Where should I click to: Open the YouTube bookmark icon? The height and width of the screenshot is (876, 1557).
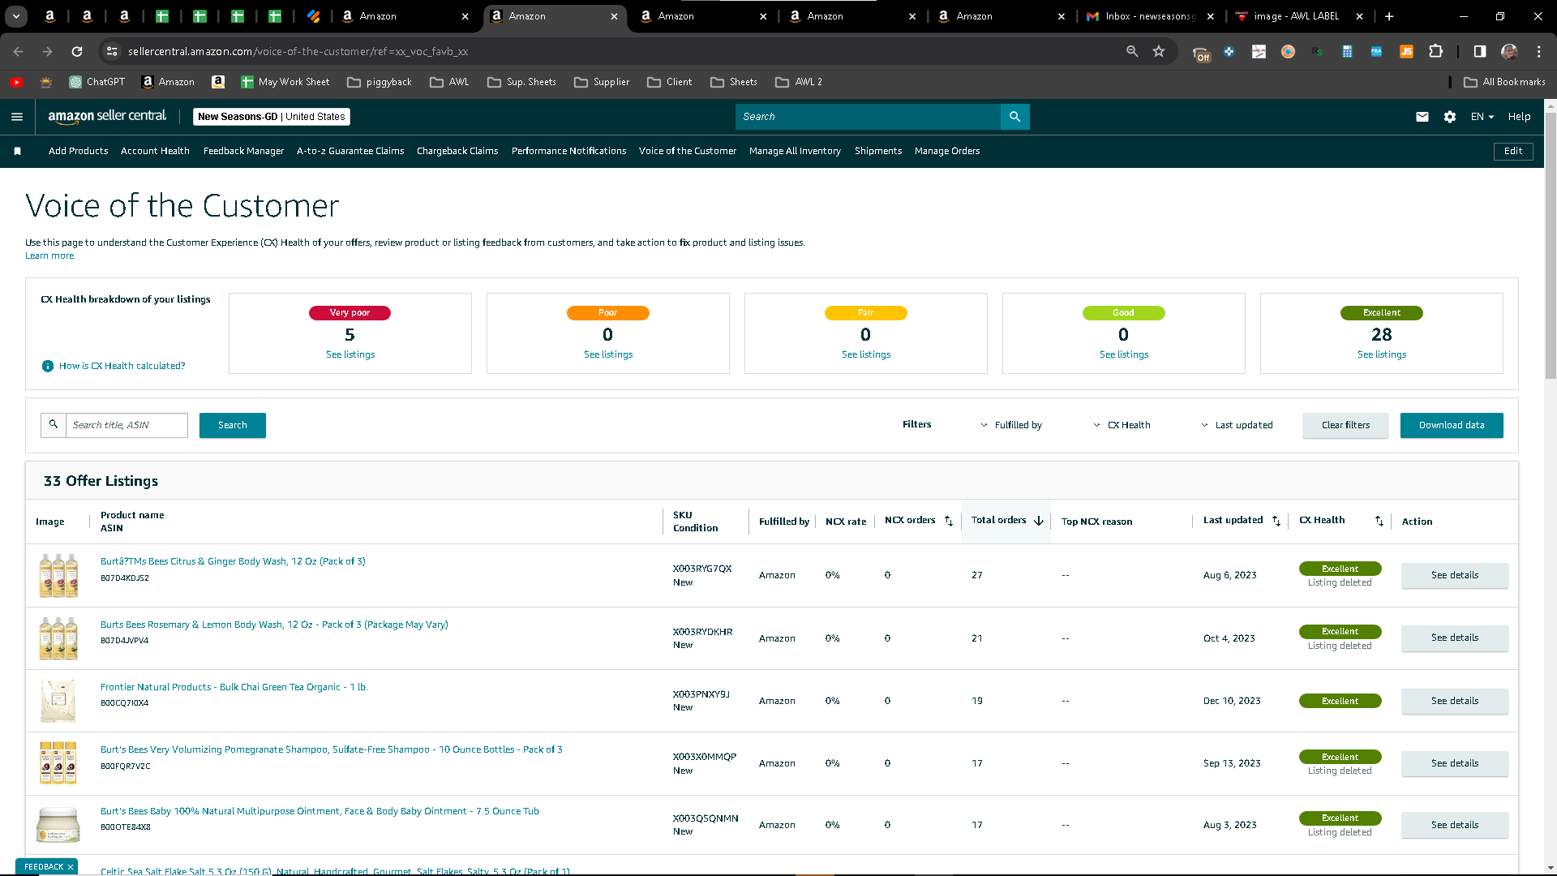16,82
